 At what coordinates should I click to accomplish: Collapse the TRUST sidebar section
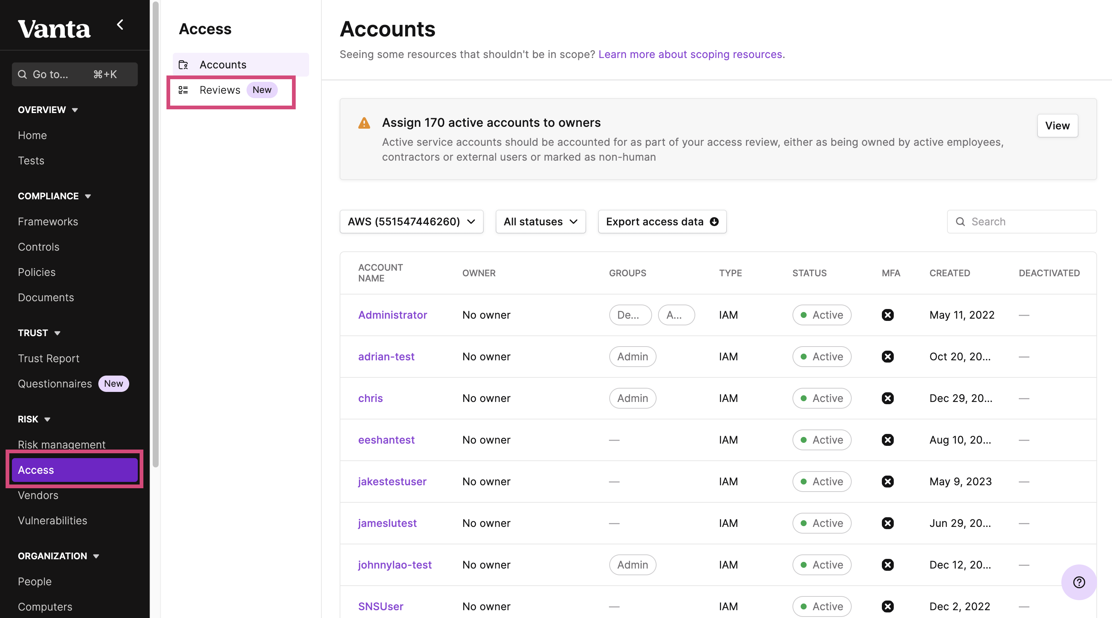click(39, 333)
